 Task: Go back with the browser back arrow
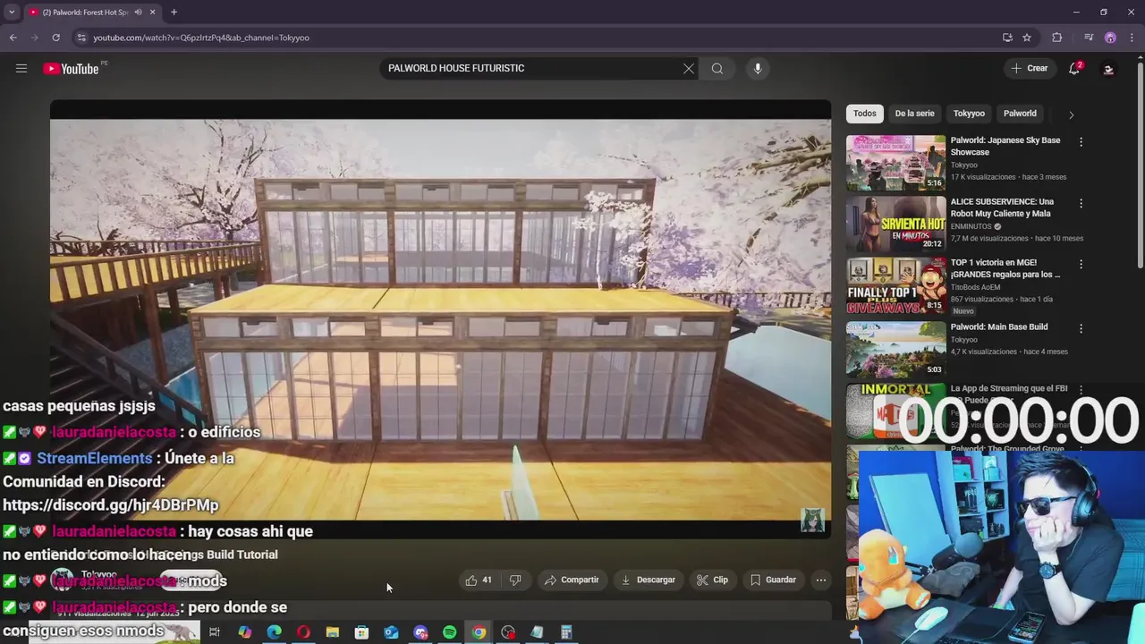(x=13, y=38)
